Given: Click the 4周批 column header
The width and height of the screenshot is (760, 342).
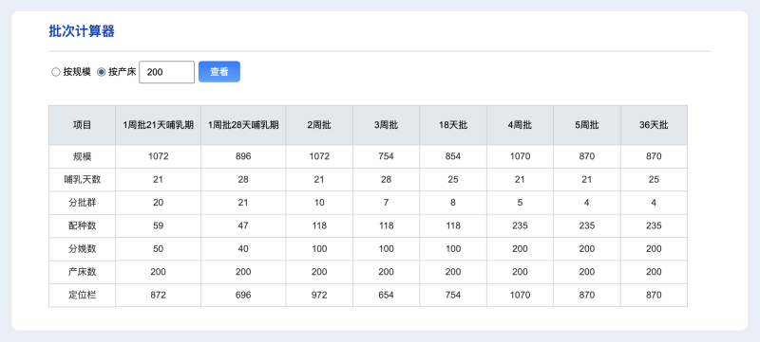Looking at the screenshot, I should (x=520, y=125).
